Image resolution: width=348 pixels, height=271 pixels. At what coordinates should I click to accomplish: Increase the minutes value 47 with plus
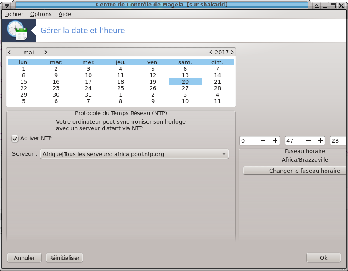click(x=320, y=140)
